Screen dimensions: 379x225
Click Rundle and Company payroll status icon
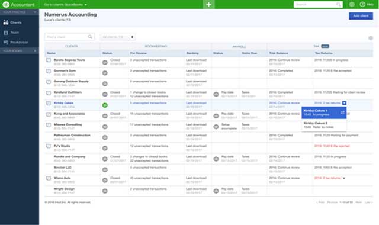tap(216, 159)
